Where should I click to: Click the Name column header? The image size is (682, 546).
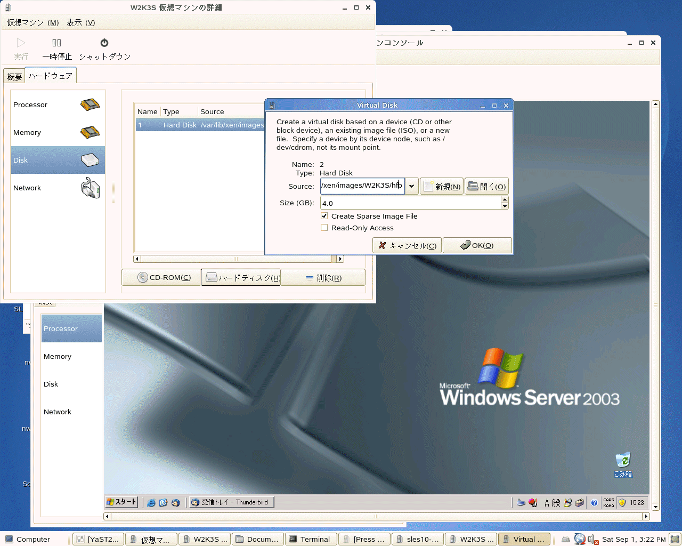pos(148,111)
